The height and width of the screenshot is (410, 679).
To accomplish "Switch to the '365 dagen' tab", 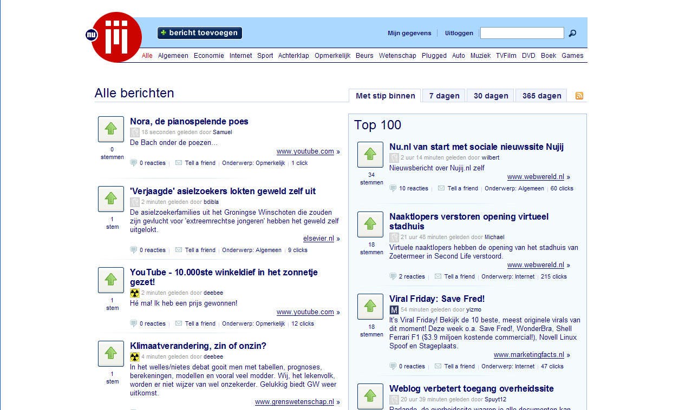I will [541, 96].
